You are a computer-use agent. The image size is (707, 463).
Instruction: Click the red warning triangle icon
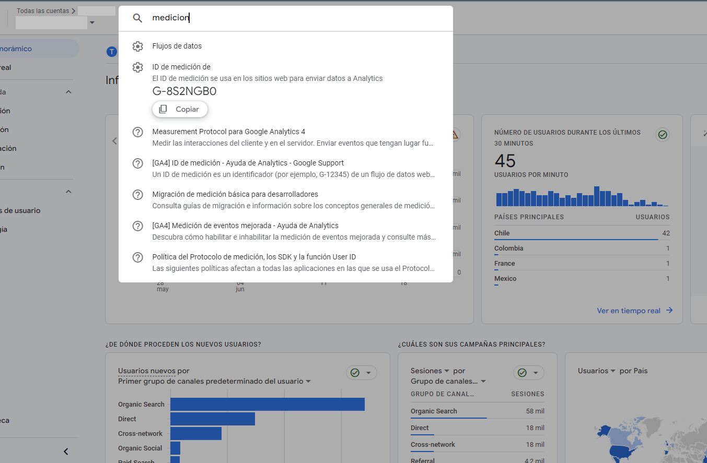[456, 134]
